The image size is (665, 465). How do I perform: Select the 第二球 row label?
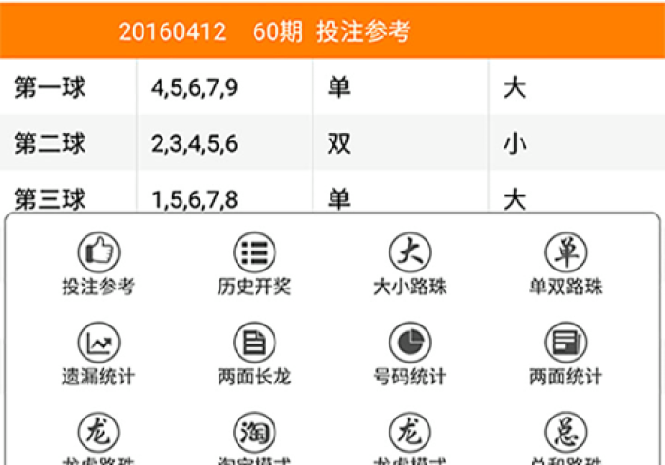tap(49, 143)
